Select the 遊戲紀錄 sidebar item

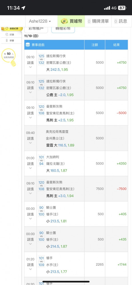[x=12, y=28]
